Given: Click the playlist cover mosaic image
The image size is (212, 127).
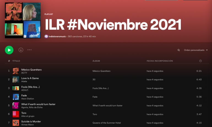Looking at the screenshot, I should pos(23,20).
